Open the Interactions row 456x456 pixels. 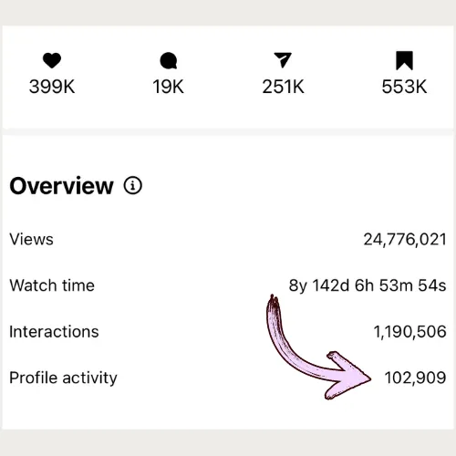[228, 332]
